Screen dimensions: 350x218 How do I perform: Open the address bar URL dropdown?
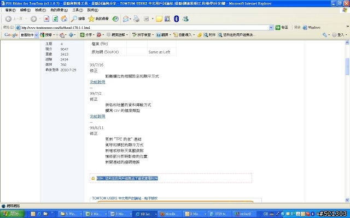[271, 28]
